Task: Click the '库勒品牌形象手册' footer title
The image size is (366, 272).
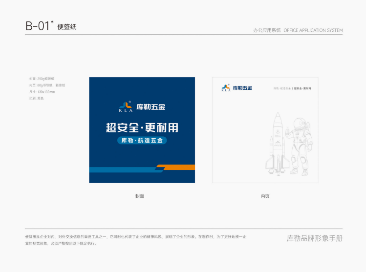Action: [315, 238]
